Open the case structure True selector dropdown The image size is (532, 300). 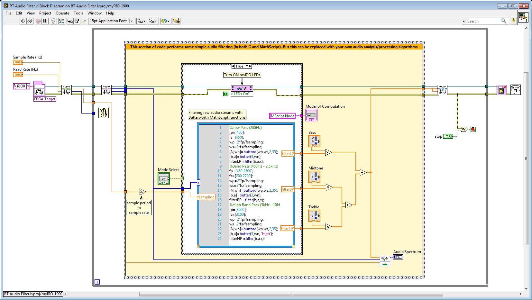247,66
